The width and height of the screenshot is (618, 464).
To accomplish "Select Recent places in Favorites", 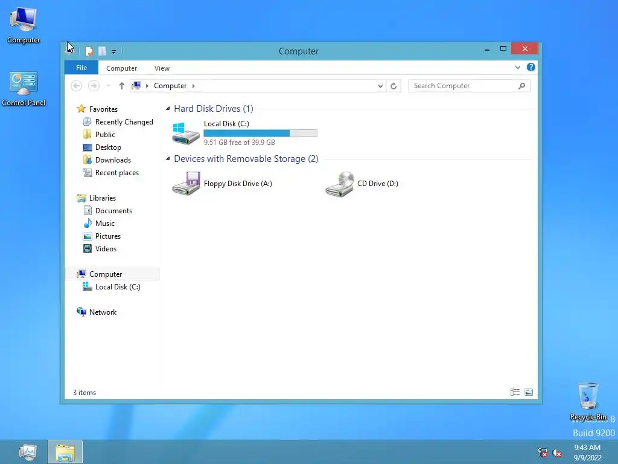I will pyautogui.click(x=116, y=172).
